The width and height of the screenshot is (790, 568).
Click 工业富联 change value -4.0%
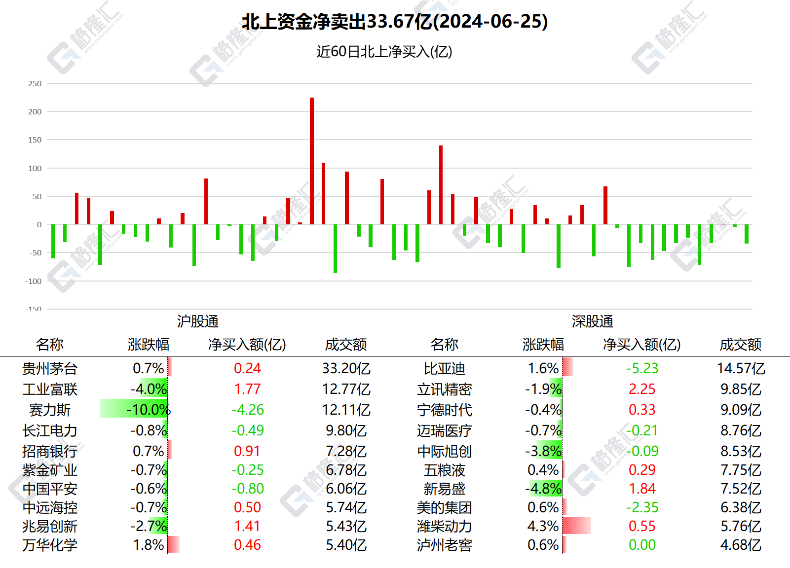coord(148,389)
